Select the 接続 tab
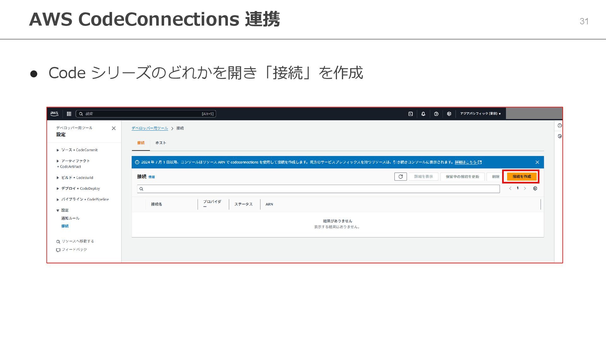606x341 pixels. [141, 143]
